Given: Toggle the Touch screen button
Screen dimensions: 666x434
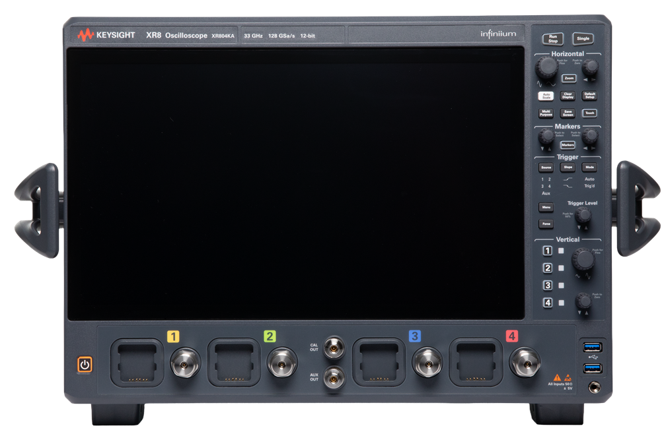Looking at the screenshot, I should 589,113.
